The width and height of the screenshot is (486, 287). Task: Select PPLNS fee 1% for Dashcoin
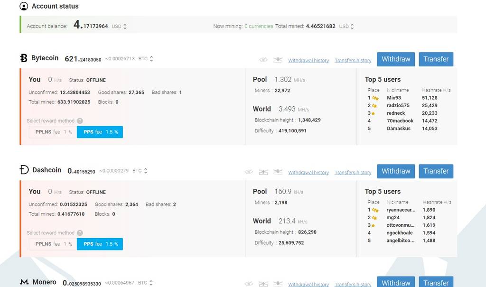[x=53, y=244]
